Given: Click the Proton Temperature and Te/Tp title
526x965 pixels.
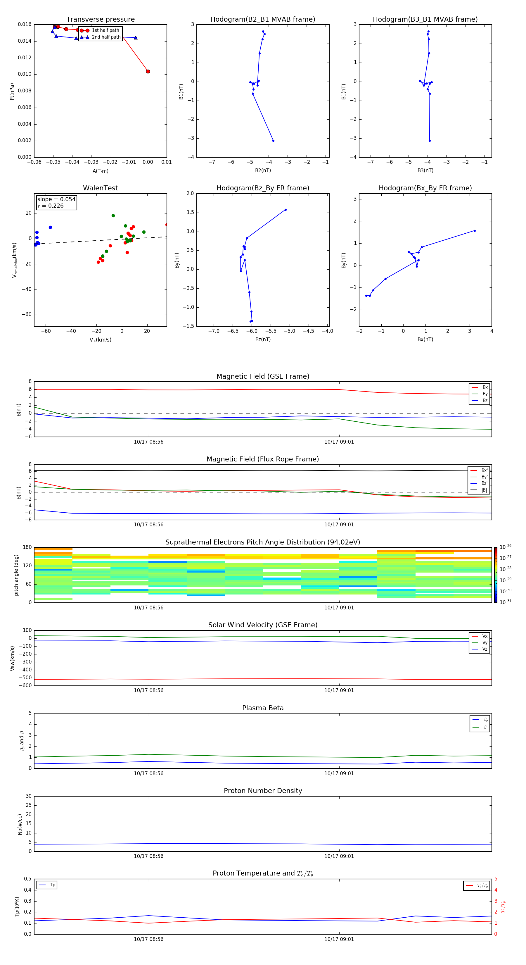Looking at the screenshot, I should point(263,873).
